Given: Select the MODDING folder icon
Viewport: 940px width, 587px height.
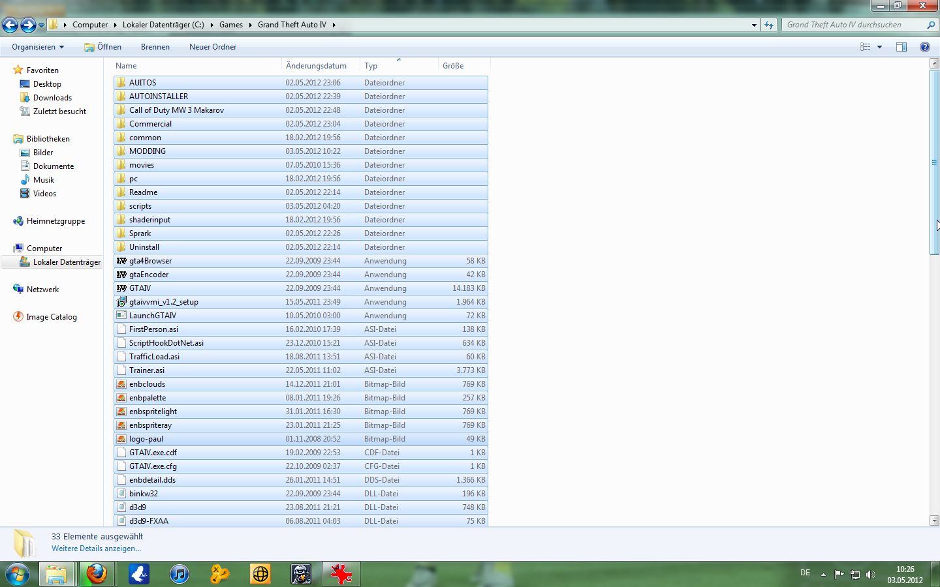Looking at the screenshot, I should click(x=121, y=151).
